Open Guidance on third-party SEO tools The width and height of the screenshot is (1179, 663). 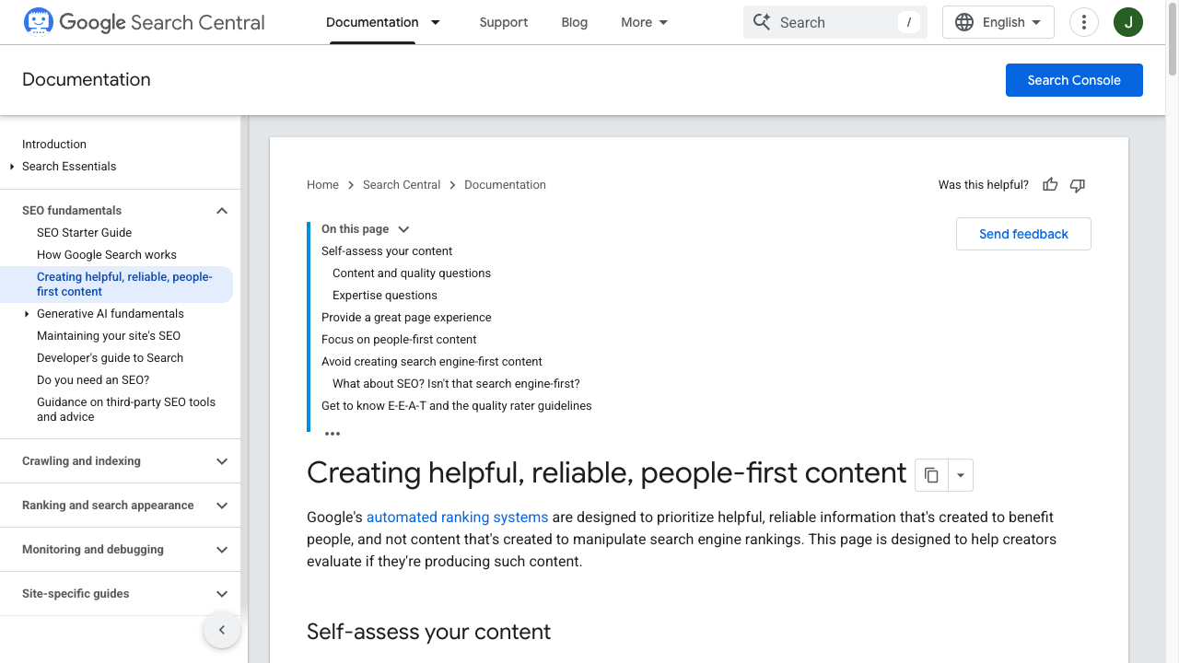click(x=126, y=410)
